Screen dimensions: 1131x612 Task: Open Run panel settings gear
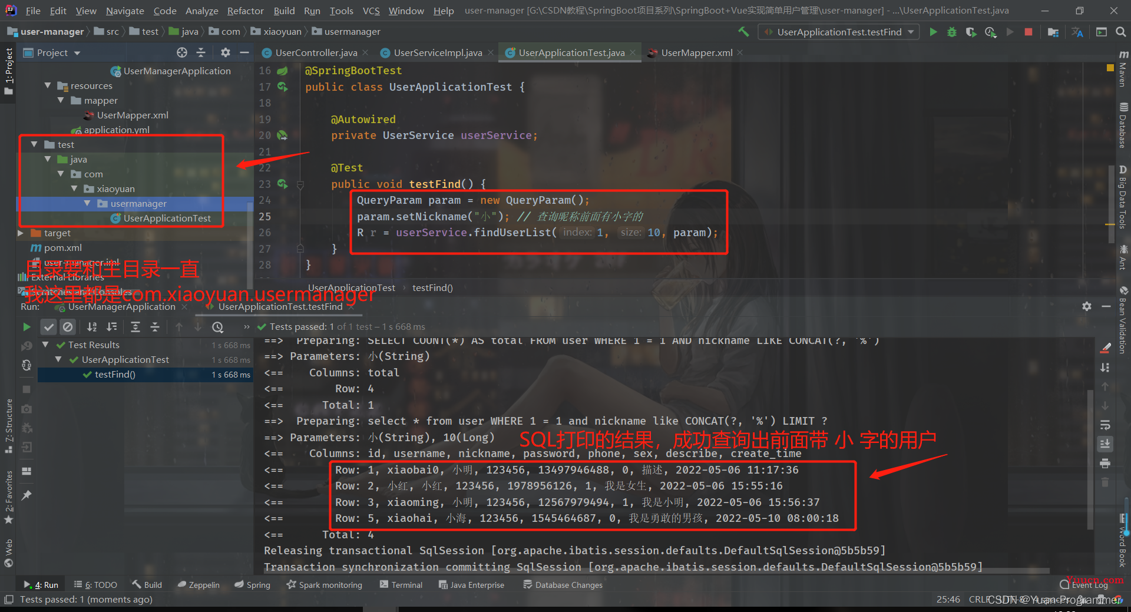(x=1087, y=306)
